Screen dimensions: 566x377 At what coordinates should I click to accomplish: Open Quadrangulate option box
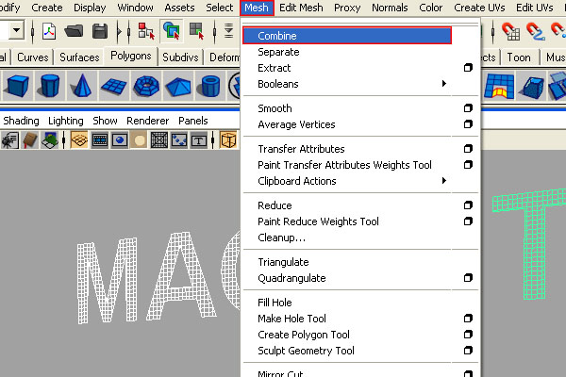(x=468, y=277)
